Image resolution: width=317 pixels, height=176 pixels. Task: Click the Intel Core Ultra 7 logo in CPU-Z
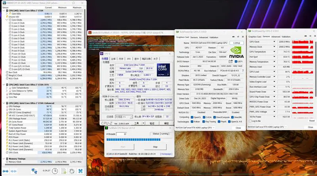[163, 70]
